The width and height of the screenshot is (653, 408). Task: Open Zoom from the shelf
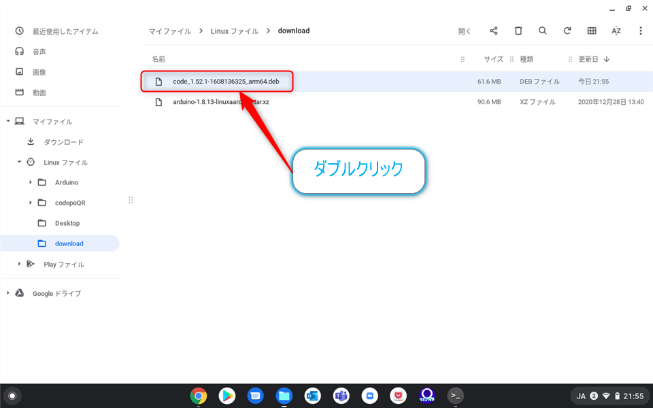pyautogui.click(x=369, y=396)
